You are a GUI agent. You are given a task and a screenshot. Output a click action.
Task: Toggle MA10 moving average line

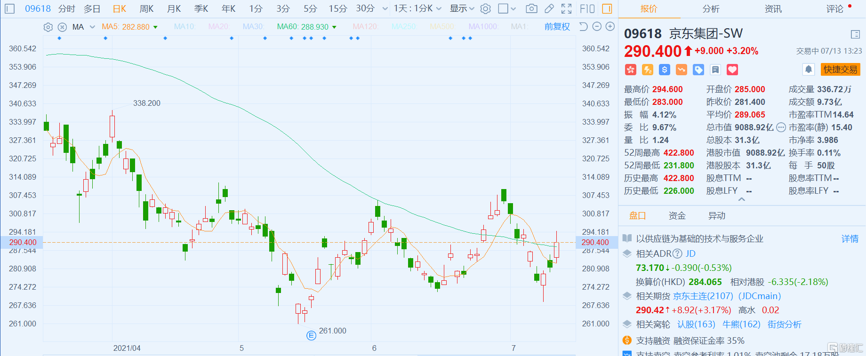pos(184,27)
